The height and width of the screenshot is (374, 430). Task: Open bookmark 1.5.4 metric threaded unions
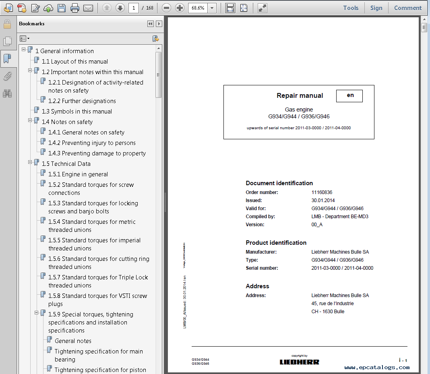pyautogui.click(x=92, y=226)
